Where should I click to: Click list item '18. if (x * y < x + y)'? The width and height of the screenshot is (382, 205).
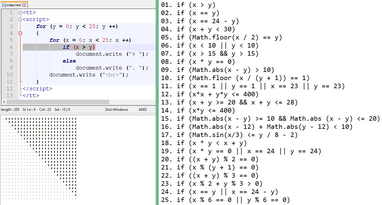pyautogui.click(x=204, y=143)
